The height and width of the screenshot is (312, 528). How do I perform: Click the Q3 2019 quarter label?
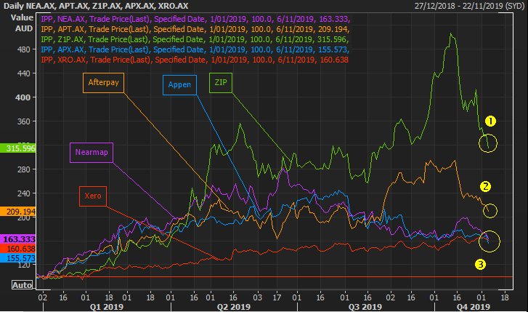(x=365, y=307)
